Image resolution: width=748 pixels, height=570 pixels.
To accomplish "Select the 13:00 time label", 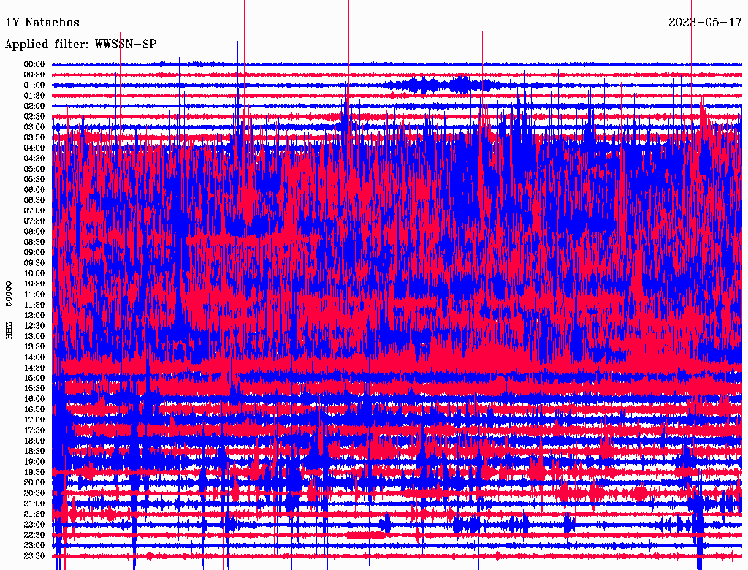I will click(x=34, y=336).
